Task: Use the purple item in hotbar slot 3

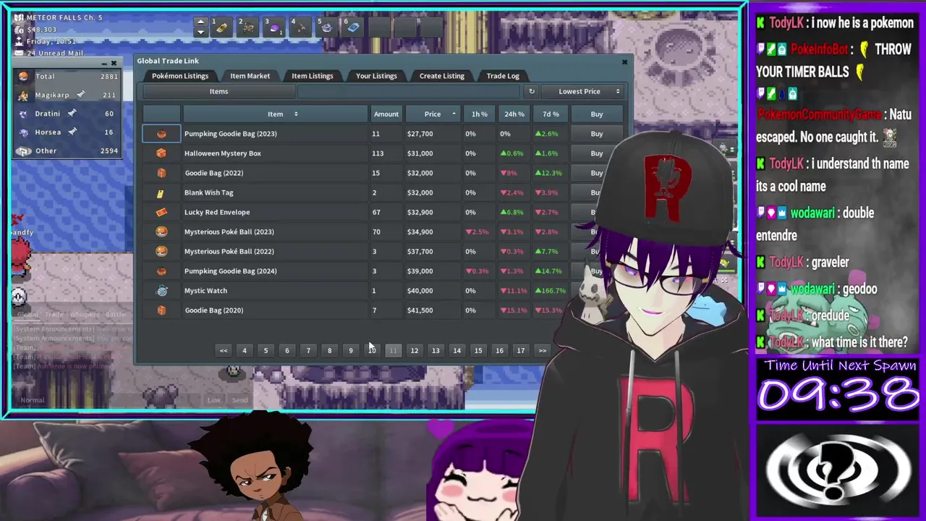Action: pos(274,27)
